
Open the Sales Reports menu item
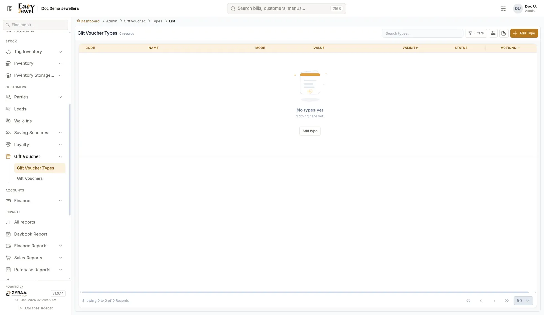34,258
